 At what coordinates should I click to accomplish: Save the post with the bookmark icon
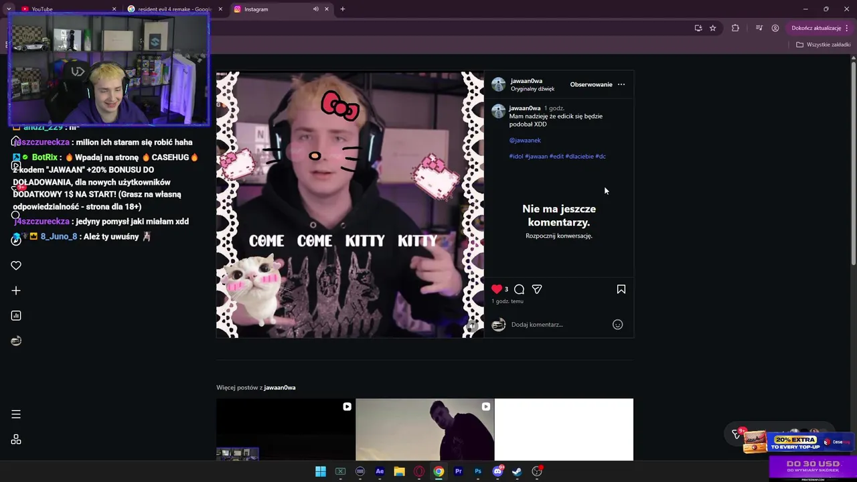click(621, 289)
